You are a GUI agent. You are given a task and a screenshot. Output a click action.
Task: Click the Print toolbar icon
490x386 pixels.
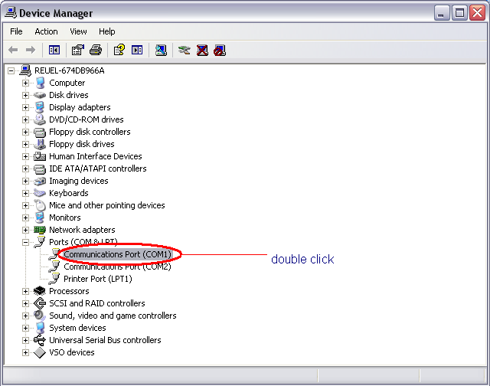pos(96,50)
